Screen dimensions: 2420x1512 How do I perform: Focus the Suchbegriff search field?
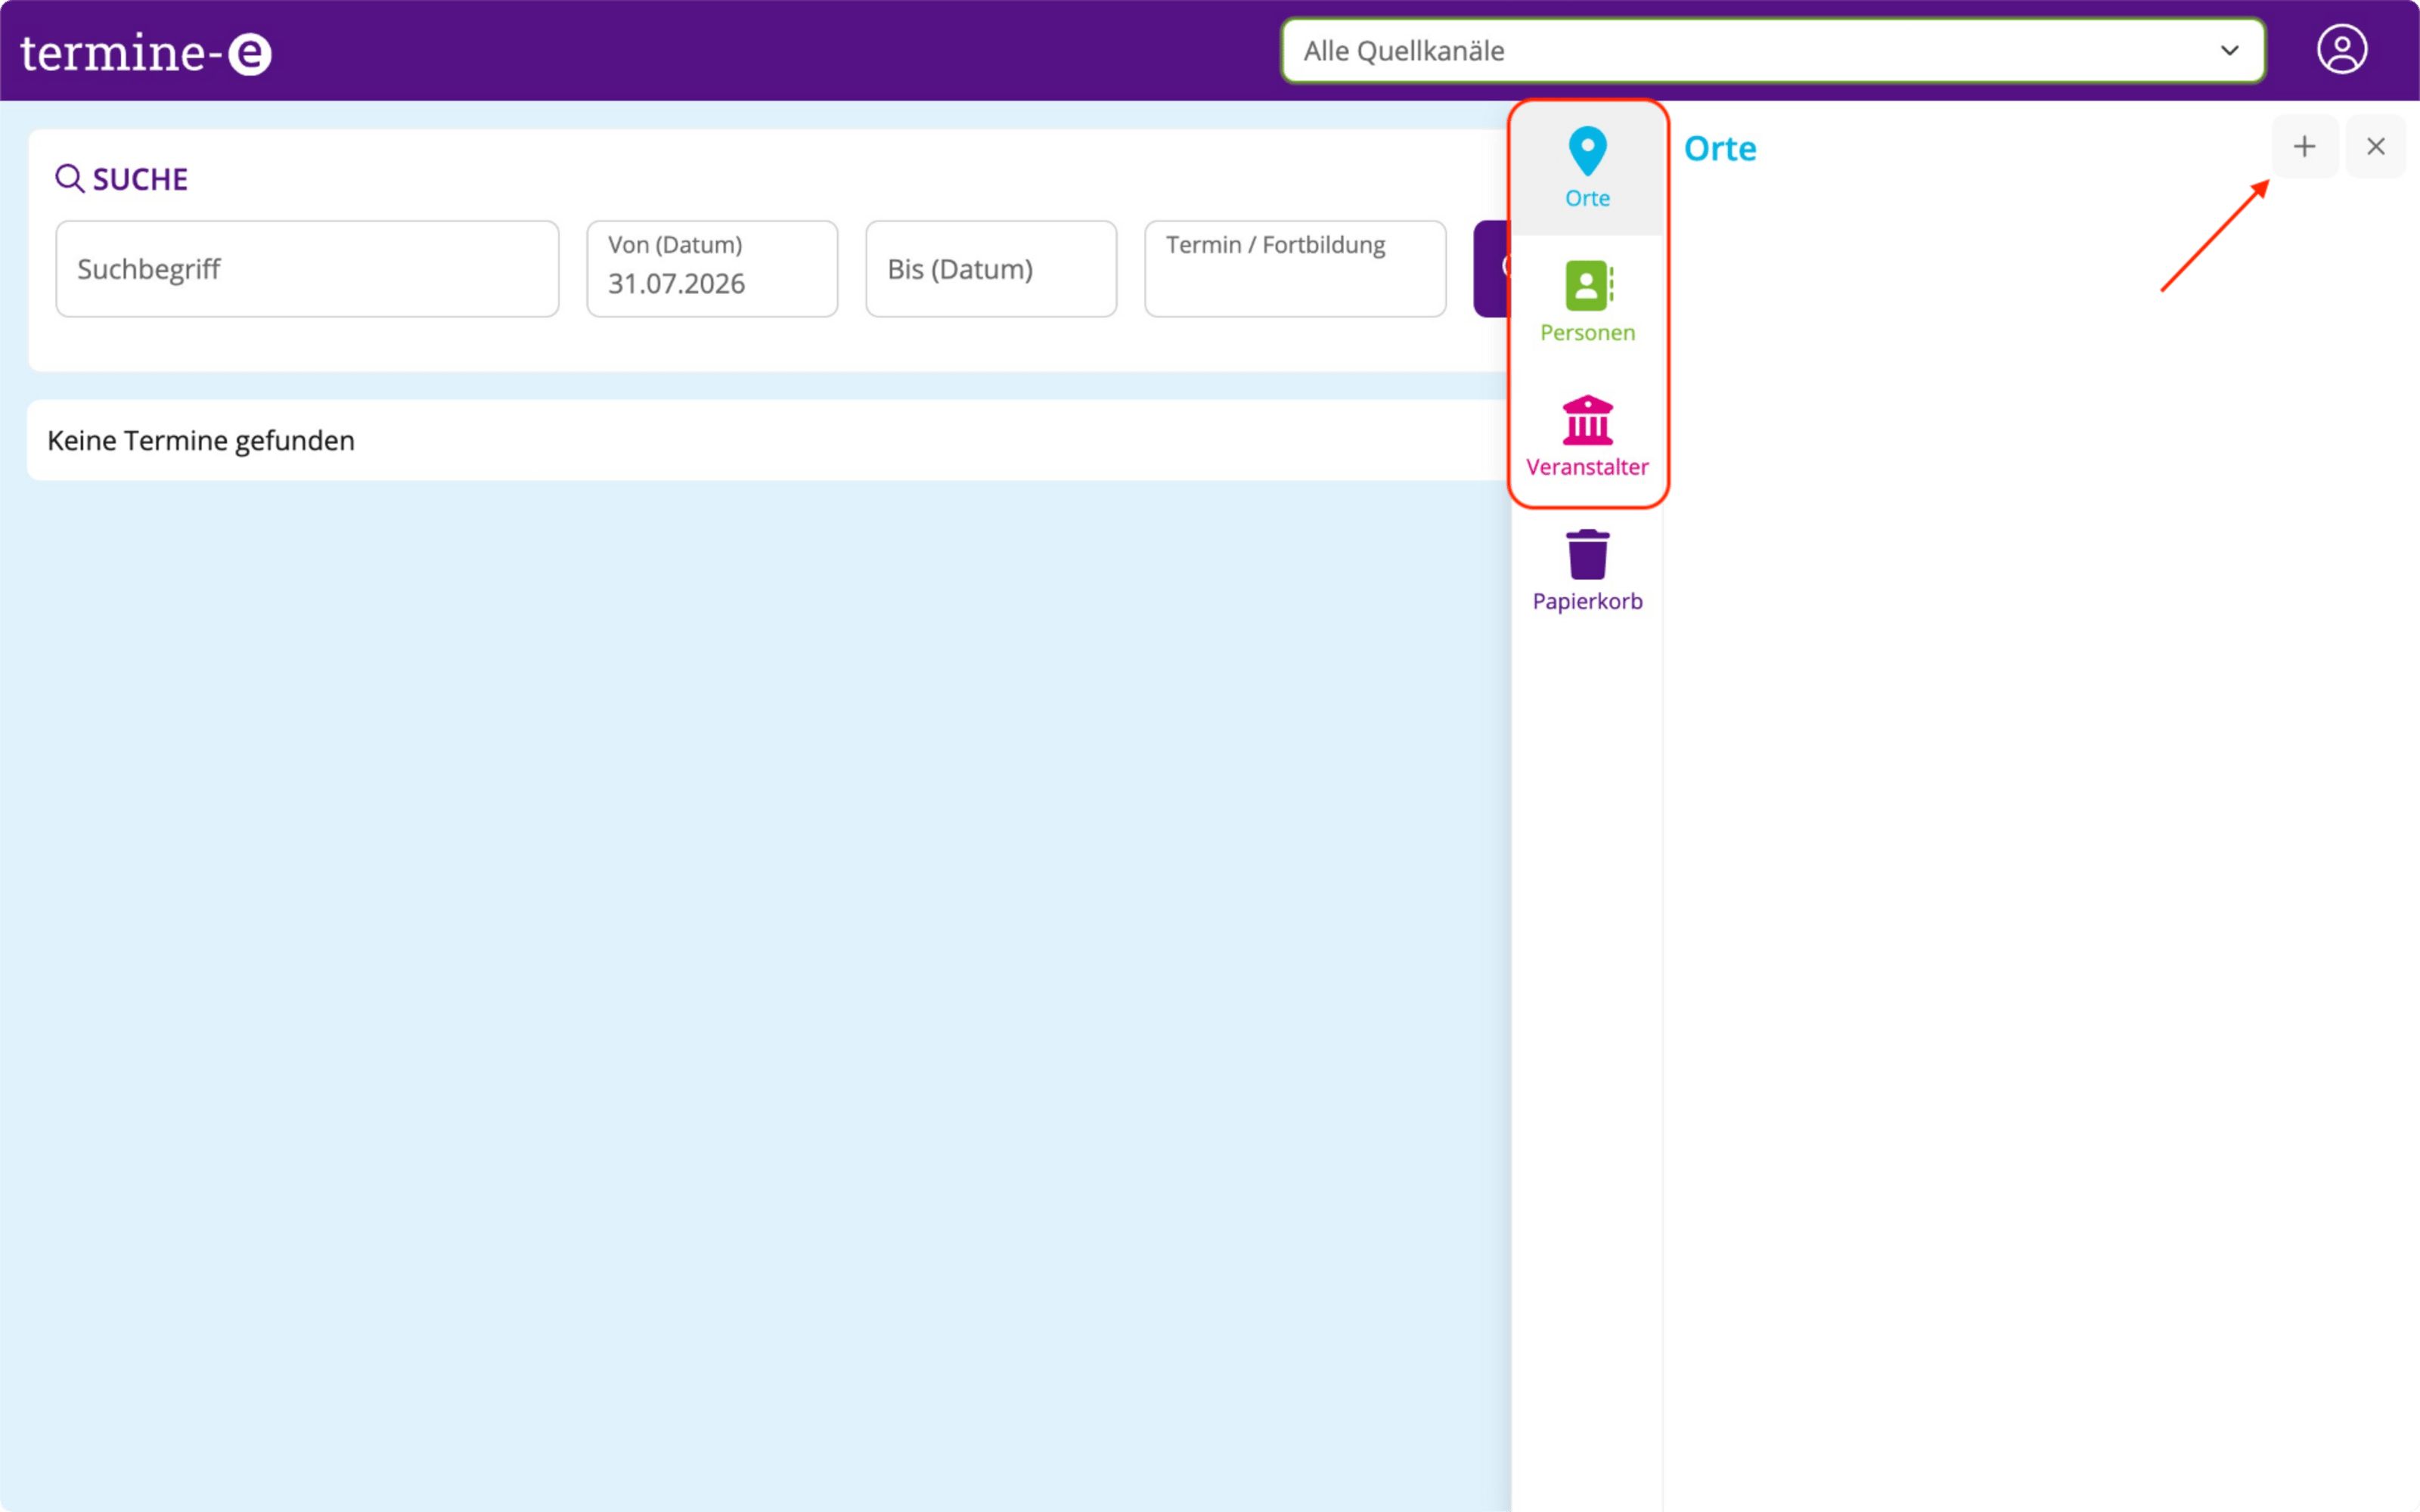click(307, 269)
